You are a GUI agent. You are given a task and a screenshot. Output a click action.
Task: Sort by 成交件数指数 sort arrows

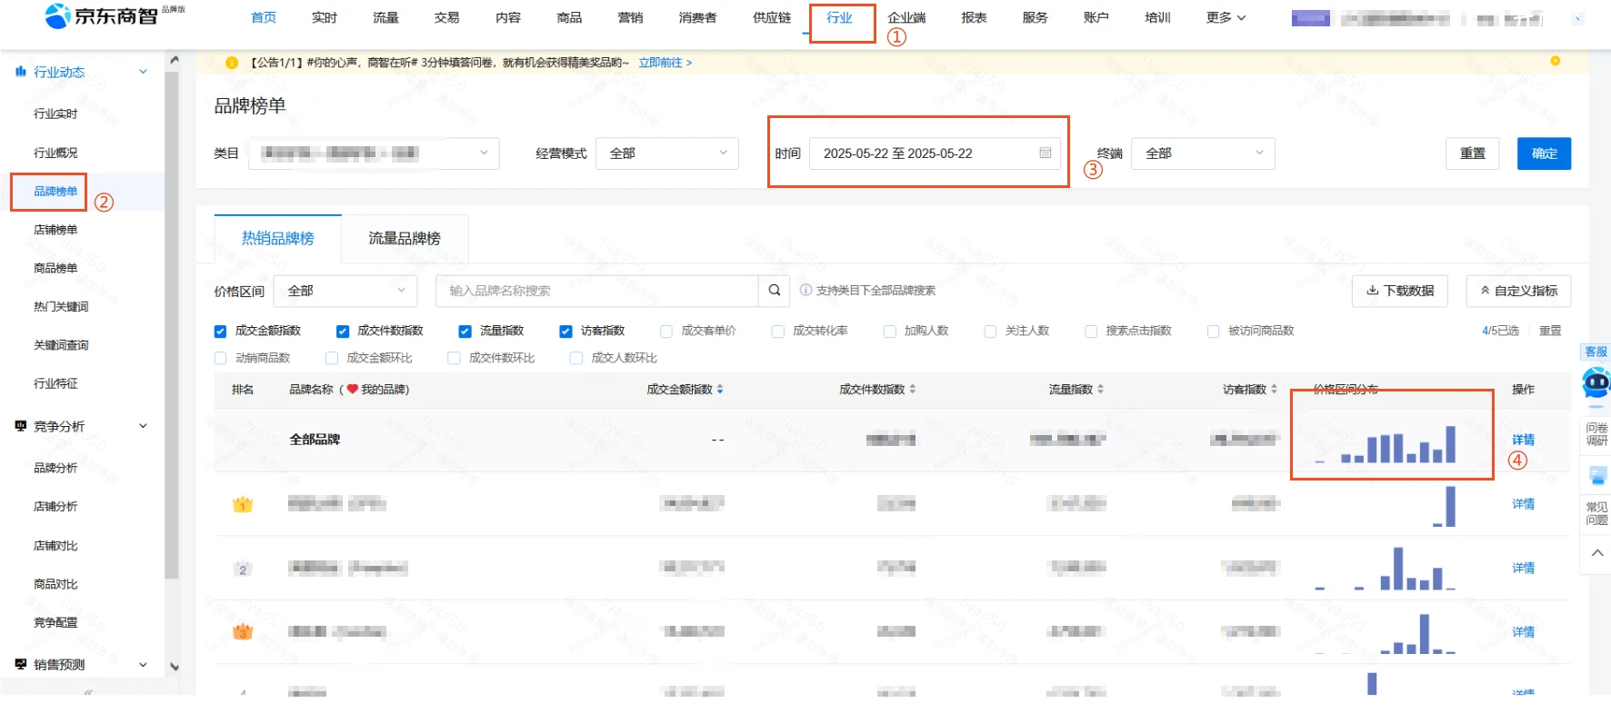click(x=913, y=389)
